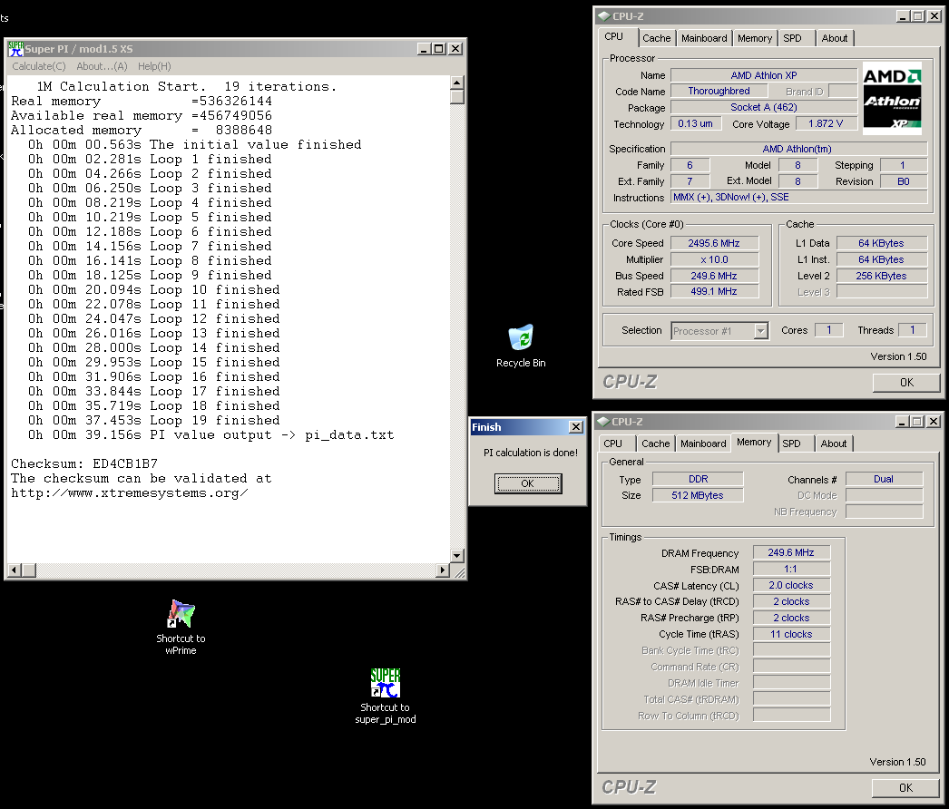Click Super PI vertical scrollbar down arrow
This screenshot has height=809, width=949.
(x=457, y=555)
